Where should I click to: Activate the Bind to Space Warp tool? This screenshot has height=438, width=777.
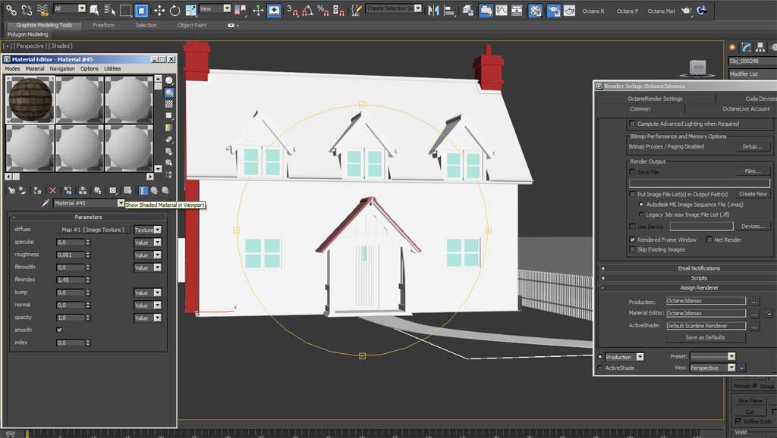click(x=43, y=10)
